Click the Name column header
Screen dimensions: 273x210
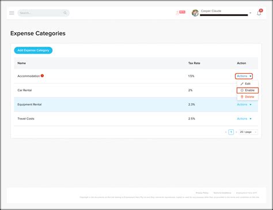point(21,63)
